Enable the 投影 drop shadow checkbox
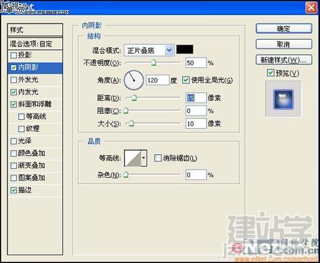 click(13, 56)
